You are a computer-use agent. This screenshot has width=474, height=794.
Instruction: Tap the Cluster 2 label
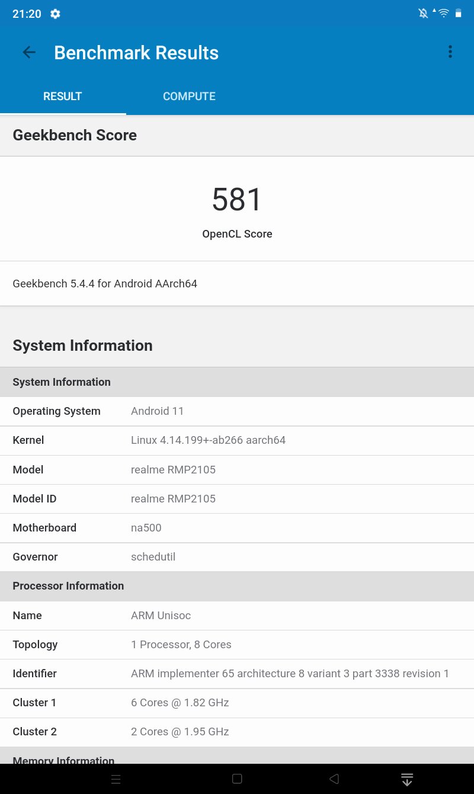pos(34,732)
